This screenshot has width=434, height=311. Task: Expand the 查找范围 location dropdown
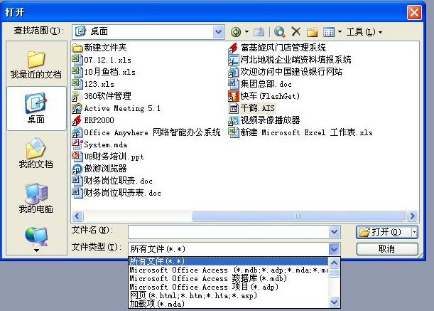tap(218, 32)
